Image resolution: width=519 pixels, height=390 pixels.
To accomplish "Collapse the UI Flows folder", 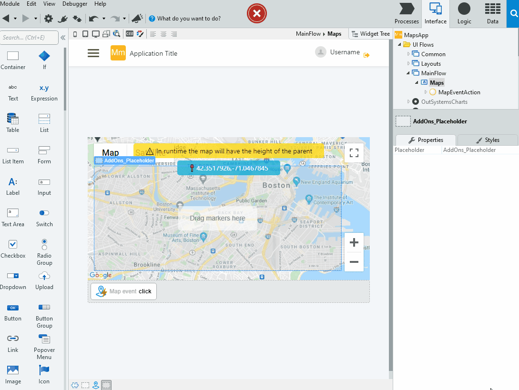I will pos(399,44).
